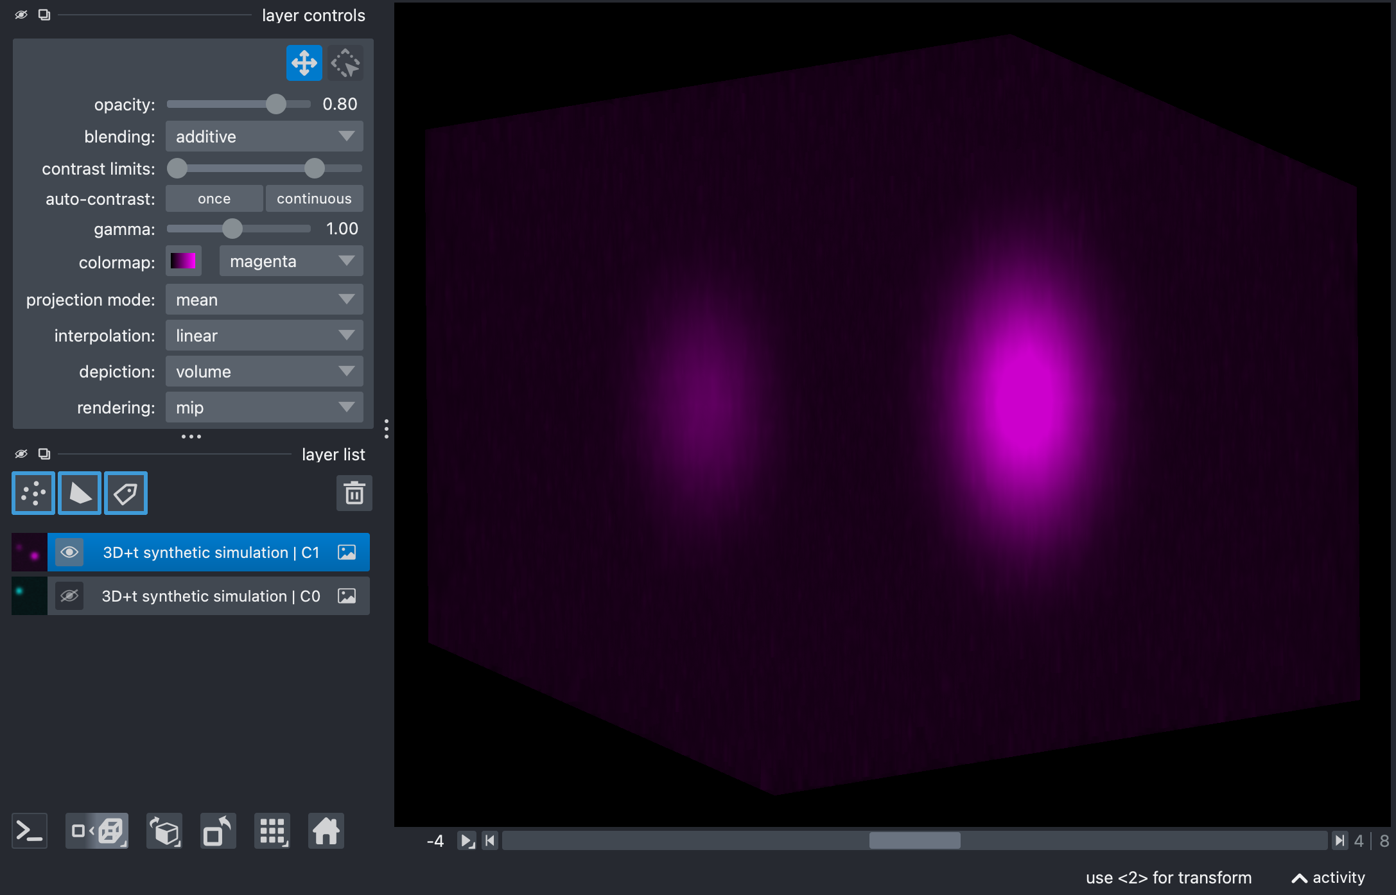Jump to last frame on slider
Viewport: 1396px width, 895px height.
click(x=1339, y=840)
